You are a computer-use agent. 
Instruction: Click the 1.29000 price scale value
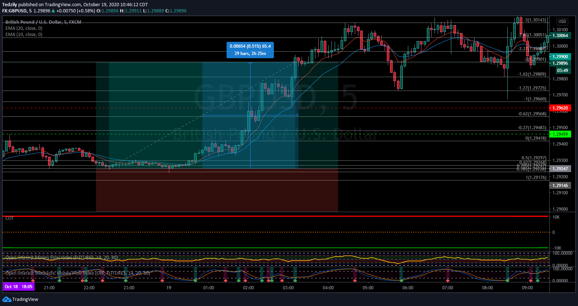[x=560, y=209]
